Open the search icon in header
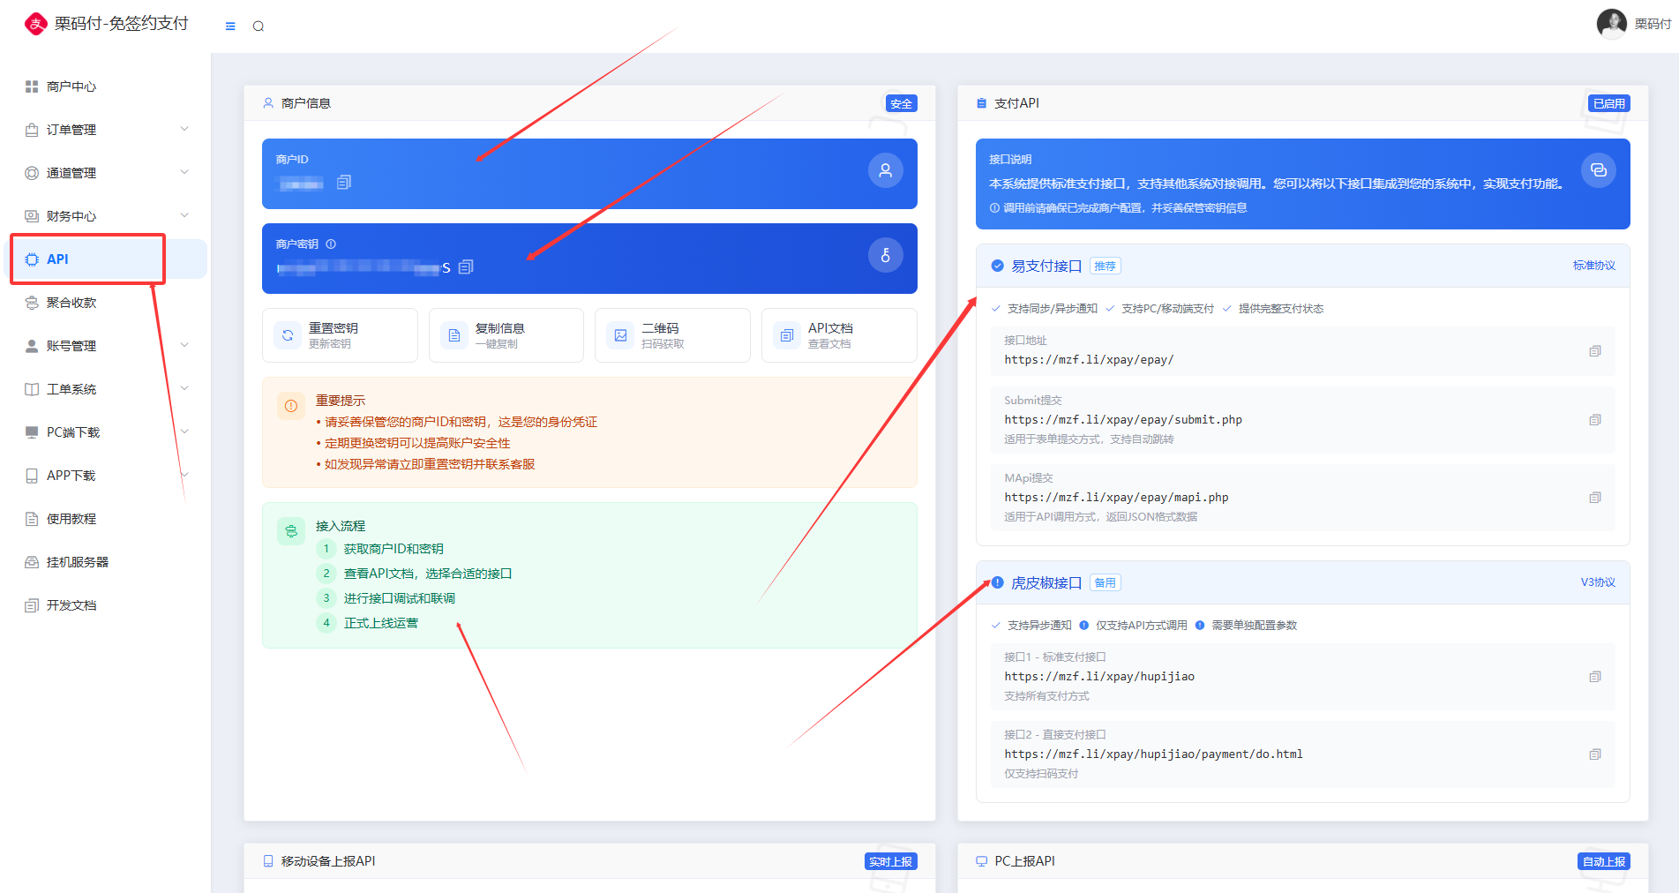 coord(259,26)
